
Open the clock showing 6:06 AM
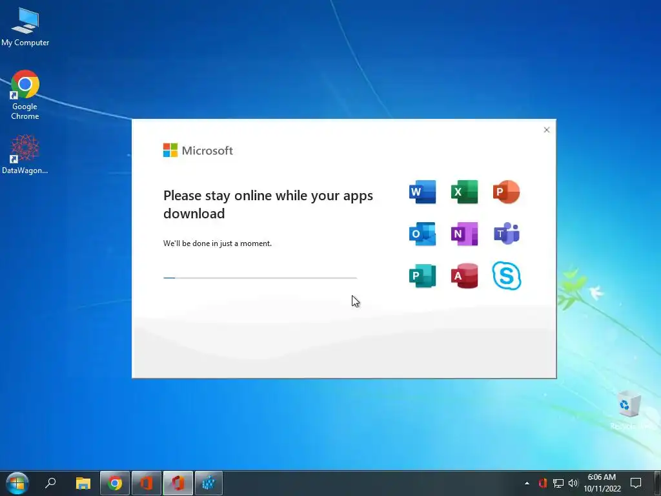pos(602,483)
